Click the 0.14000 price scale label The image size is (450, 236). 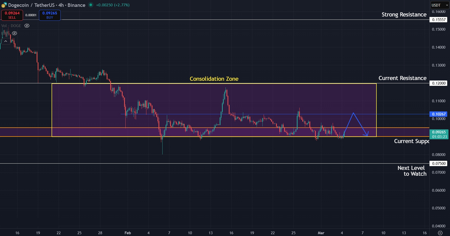[439, 47]
